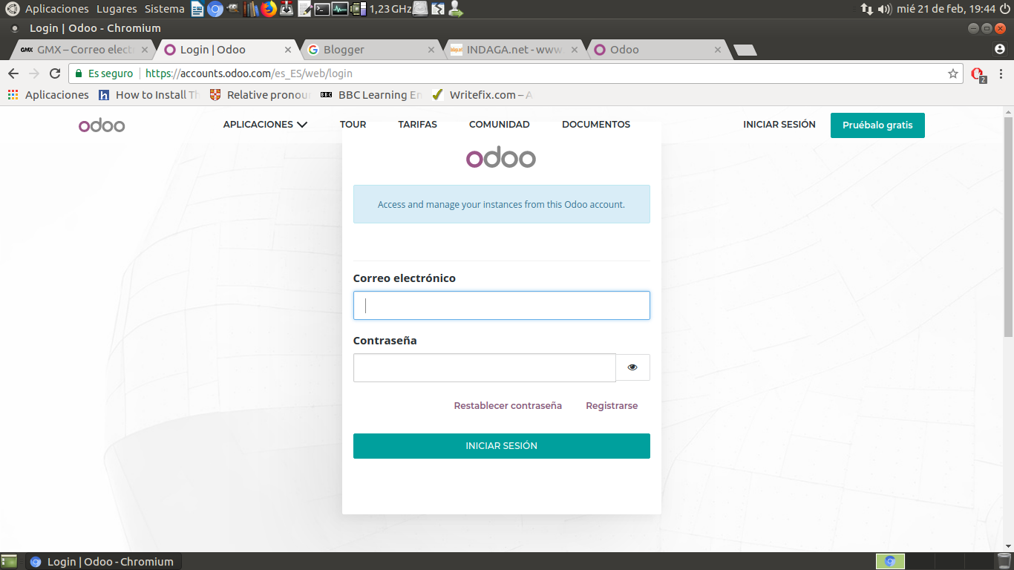Click the Pruébalo gratis button
Viewport: 1014px width, 570px height.
pos(877,125)
